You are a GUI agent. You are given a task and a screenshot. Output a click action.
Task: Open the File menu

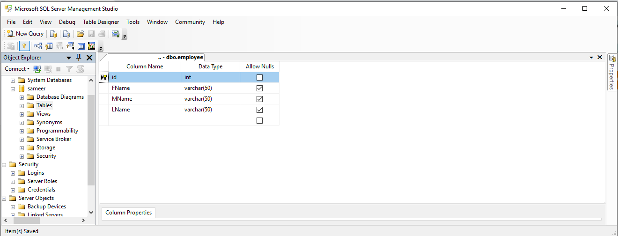point(11,22)
